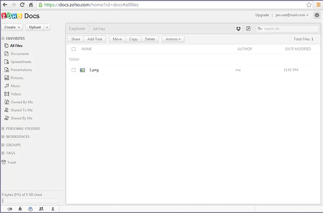Open Videos in sidebar
This screenshot has height=213, width=323.
pyautogui.click(x=13, y=94)
